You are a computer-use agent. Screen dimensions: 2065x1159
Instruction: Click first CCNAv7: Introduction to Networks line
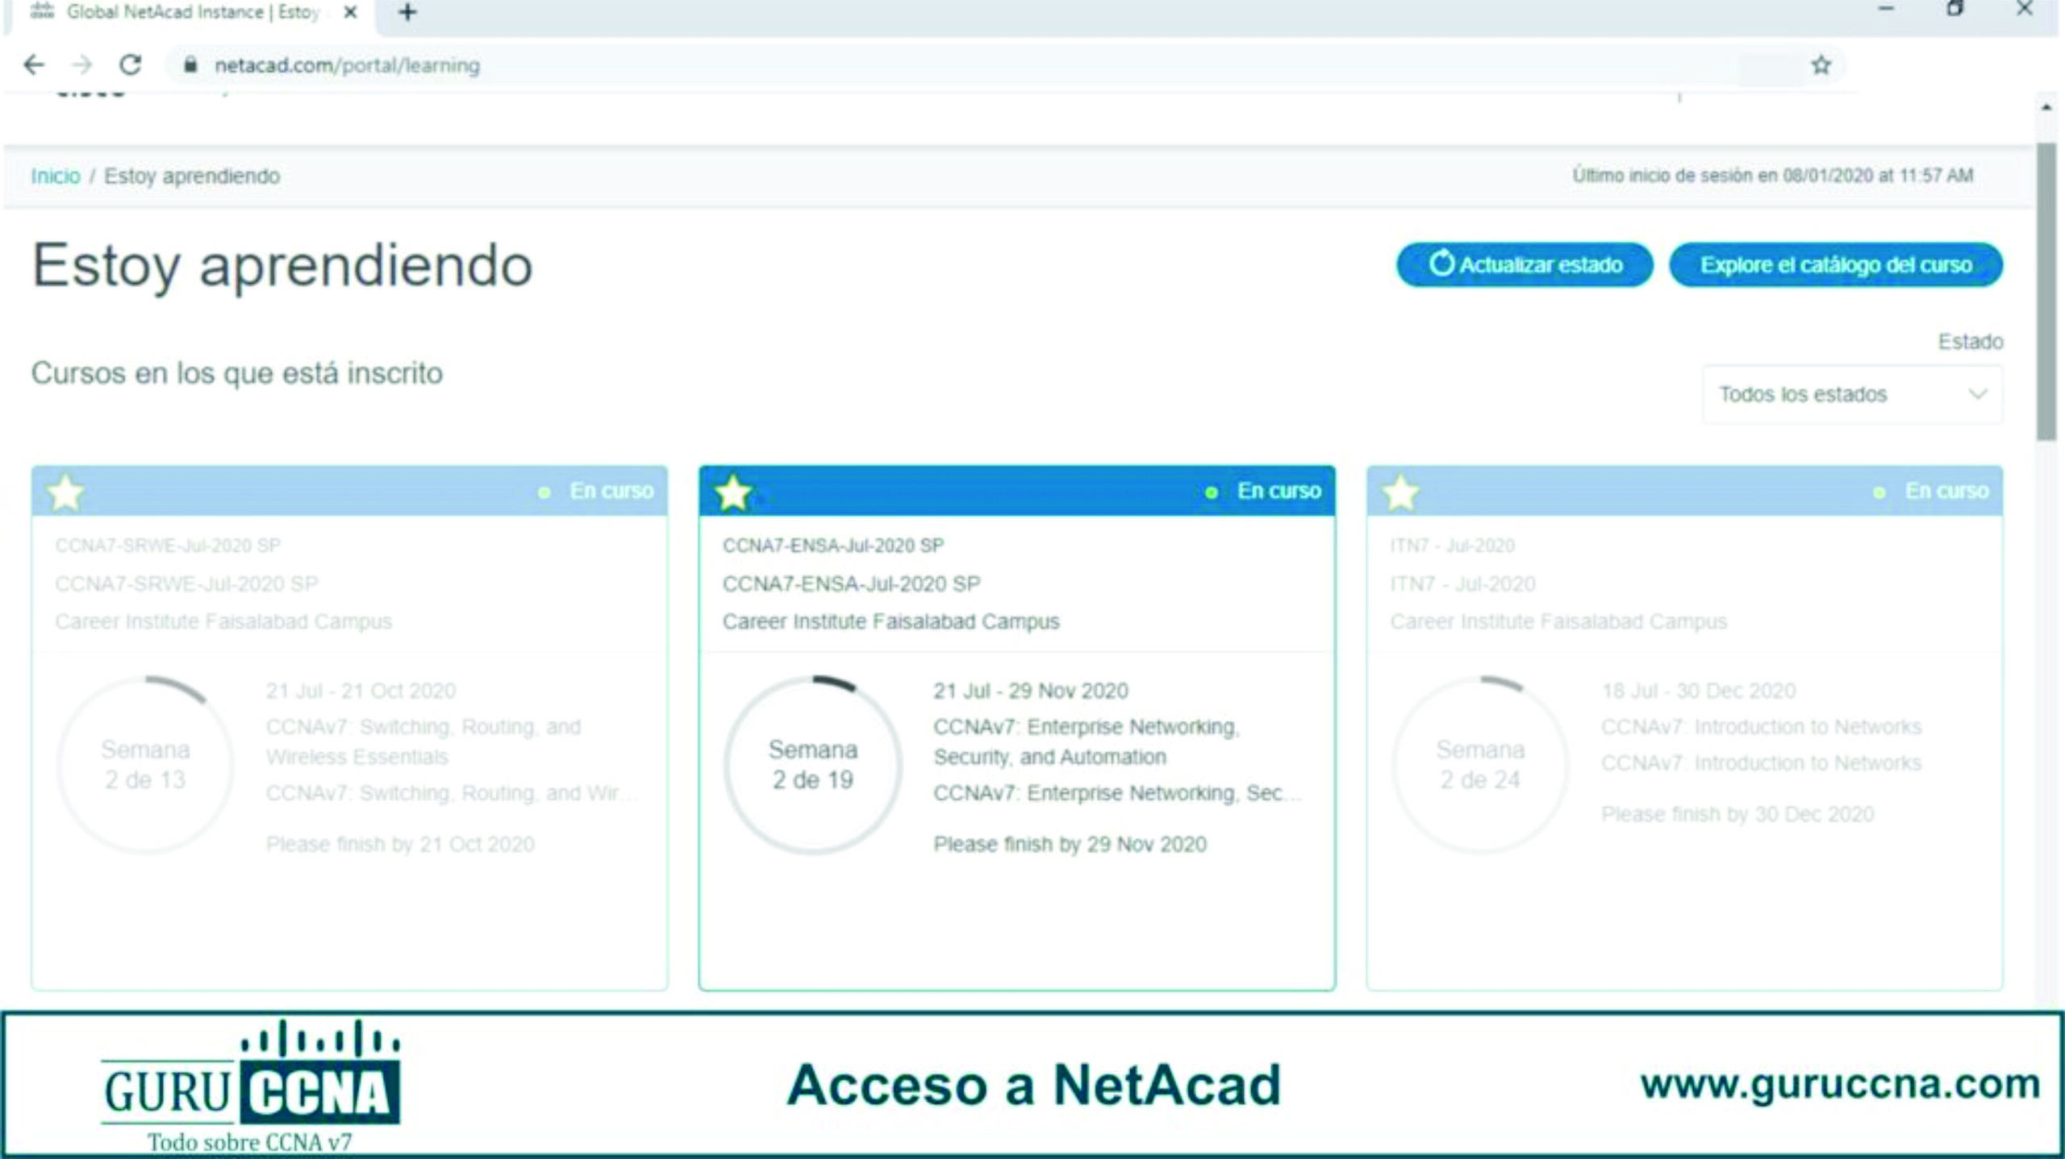(x=1761, y=727)
